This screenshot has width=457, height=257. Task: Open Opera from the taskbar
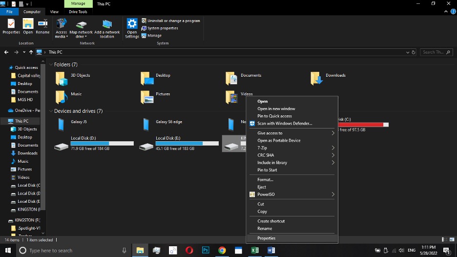[189, 250]
